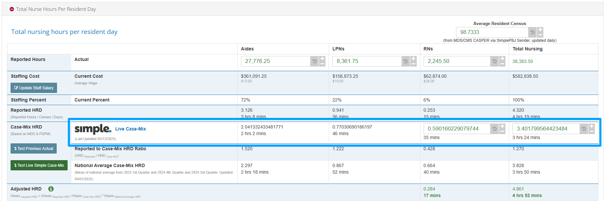Increase the Average Resident Census value
The height and width of the screenshot is (201, 605).
pos(540,30)
